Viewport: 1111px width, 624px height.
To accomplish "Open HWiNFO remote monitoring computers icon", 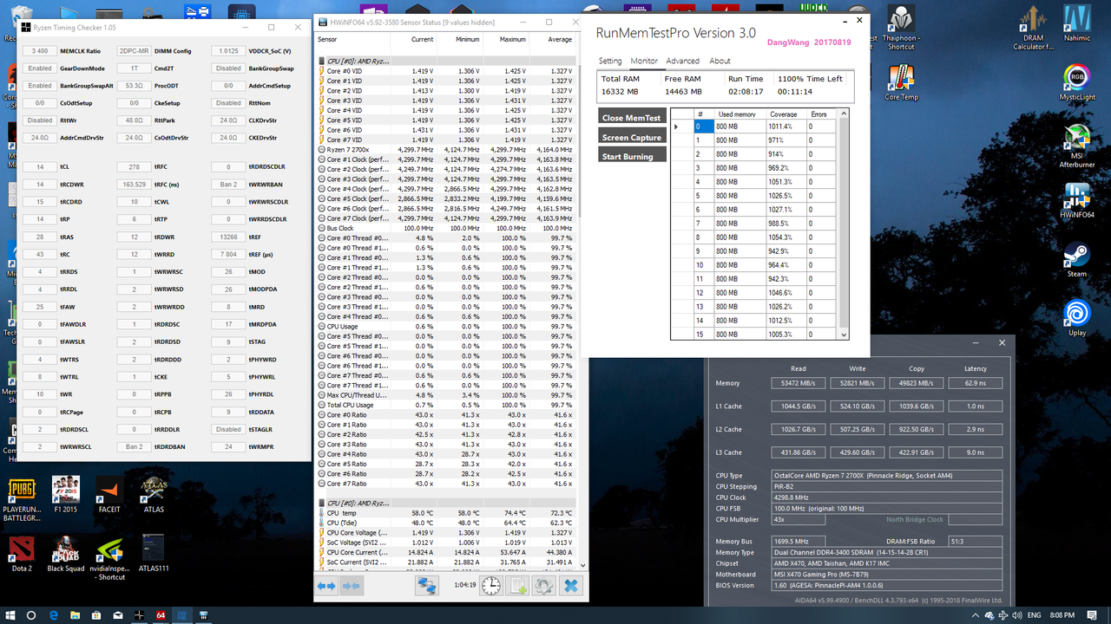I will [427, 585].
